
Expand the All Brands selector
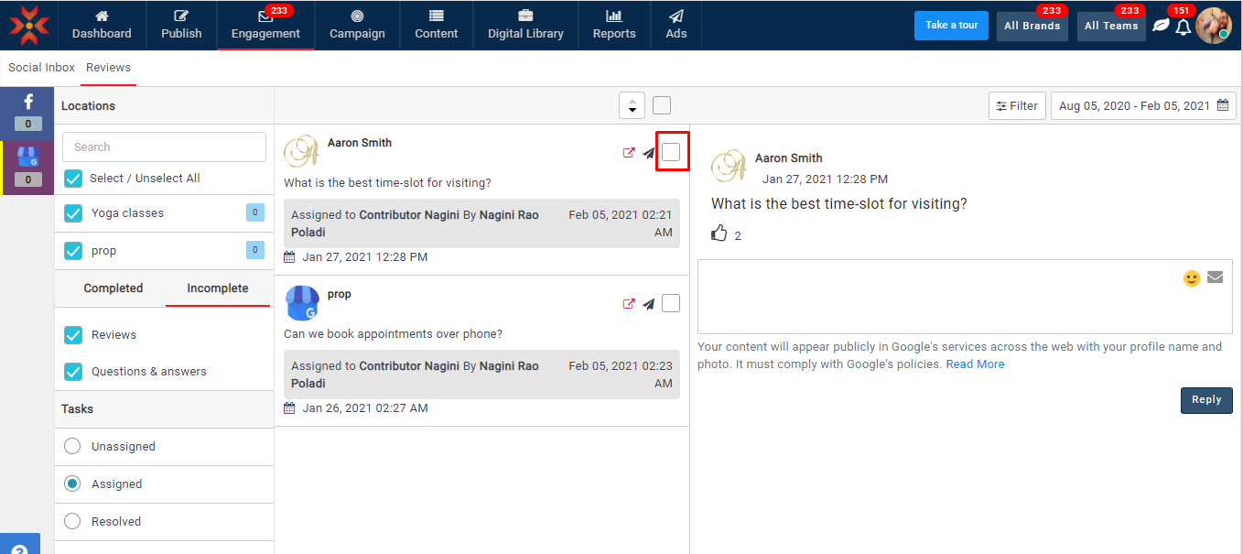(1032, 27)
